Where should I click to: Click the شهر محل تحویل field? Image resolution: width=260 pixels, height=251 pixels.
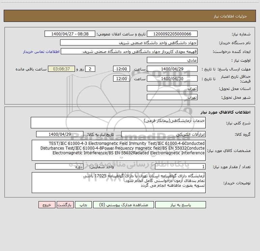point(172,97)
